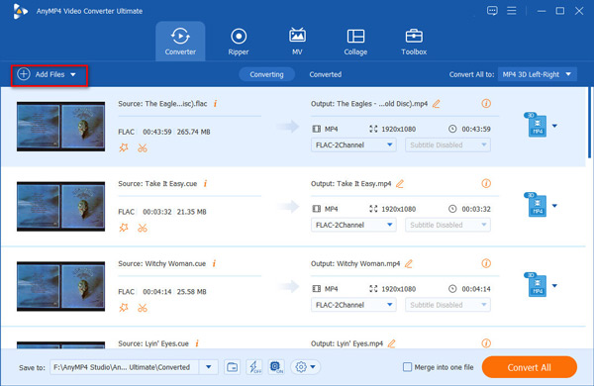The height and width of the screenshot is (386, 594).
Task: Select the thumbnail of Witchy Woman.cue
Action: [60, 286]
